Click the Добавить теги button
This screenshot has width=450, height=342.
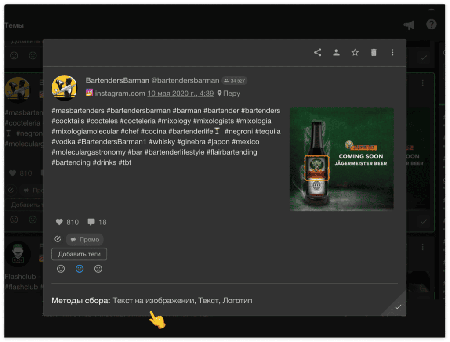click(79, 254)
